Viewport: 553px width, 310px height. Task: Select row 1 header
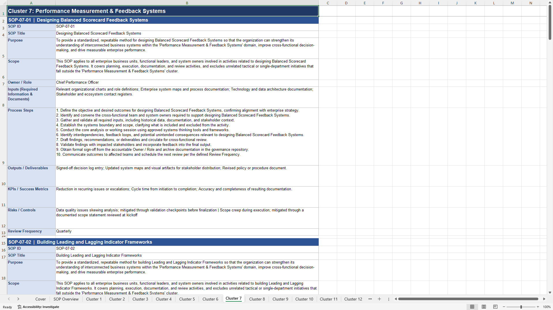(x=3, y=11)
